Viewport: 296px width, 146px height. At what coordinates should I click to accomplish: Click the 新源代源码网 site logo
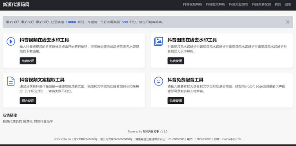[16, 5]
